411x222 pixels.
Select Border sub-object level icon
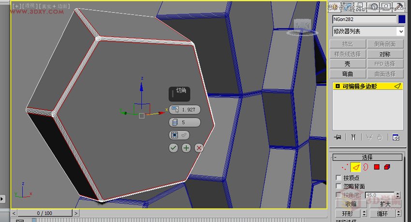(x=366, y=167)
